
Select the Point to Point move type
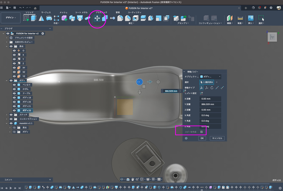[x=217, y=88]
